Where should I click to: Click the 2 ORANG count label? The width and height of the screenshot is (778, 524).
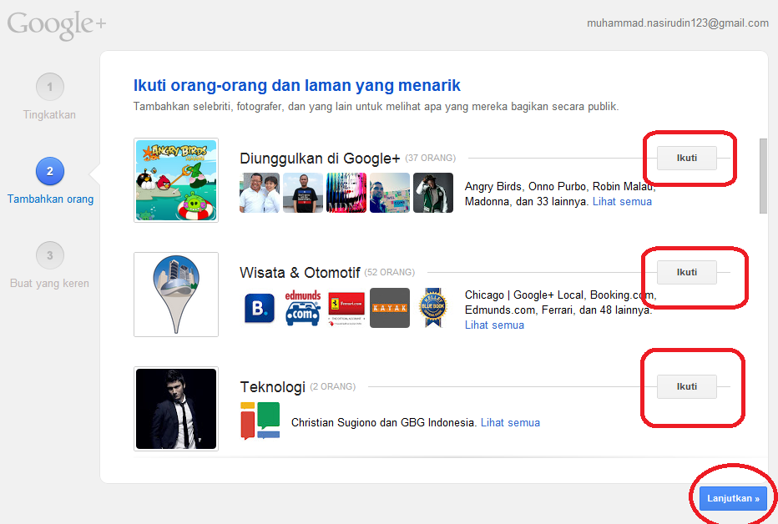point(333,386)
